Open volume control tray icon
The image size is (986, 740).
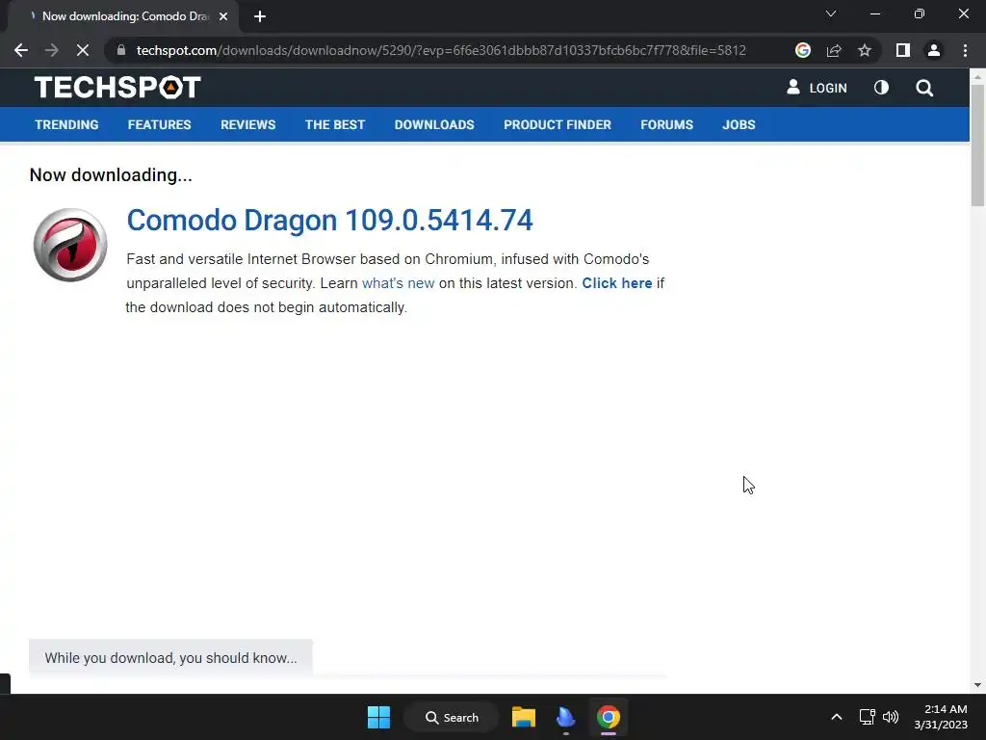891,717
